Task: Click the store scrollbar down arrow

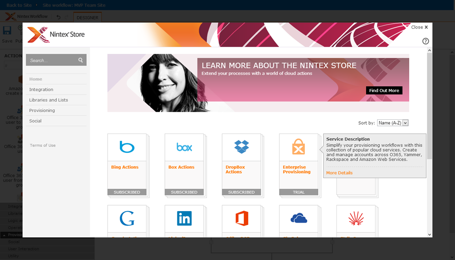Action: point(430,235)
